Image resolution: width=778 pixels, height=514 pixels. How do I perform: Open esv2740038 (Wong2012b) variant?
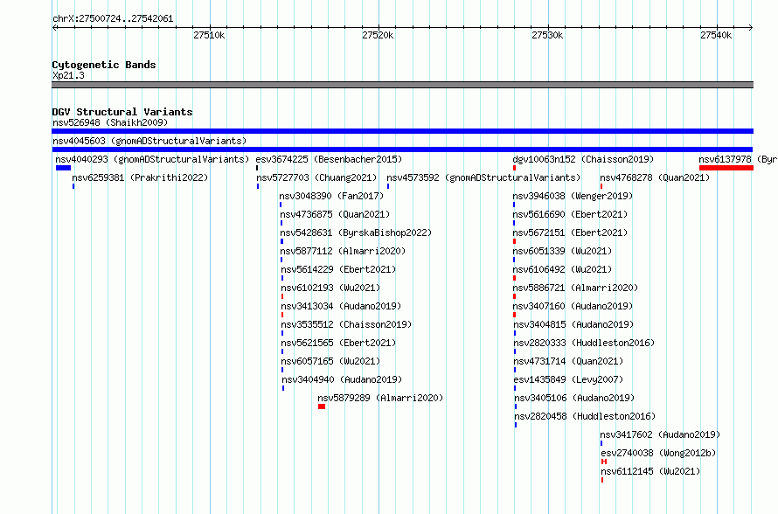(658, 453)
